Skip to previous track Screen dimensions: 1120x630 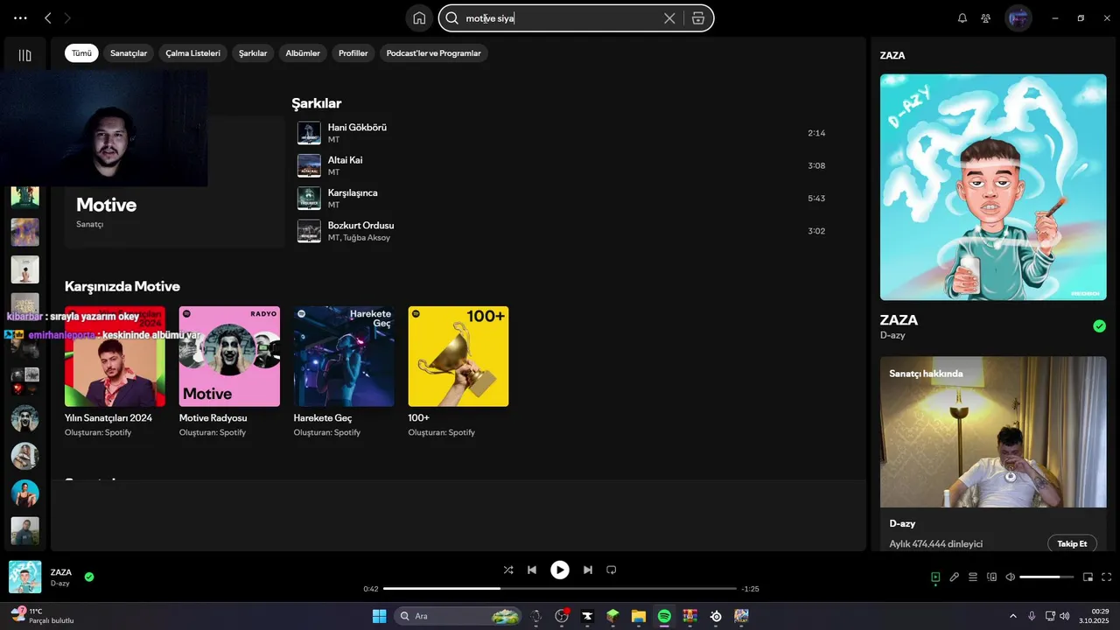532,570
